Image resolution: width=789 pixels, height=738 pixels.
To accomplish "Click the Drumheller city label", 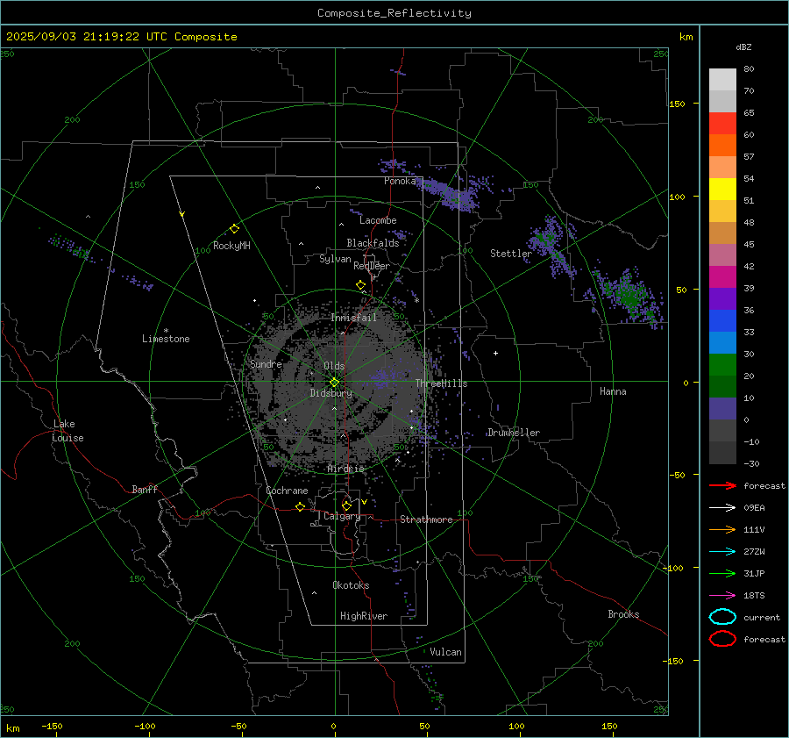I will click(514, 433).
